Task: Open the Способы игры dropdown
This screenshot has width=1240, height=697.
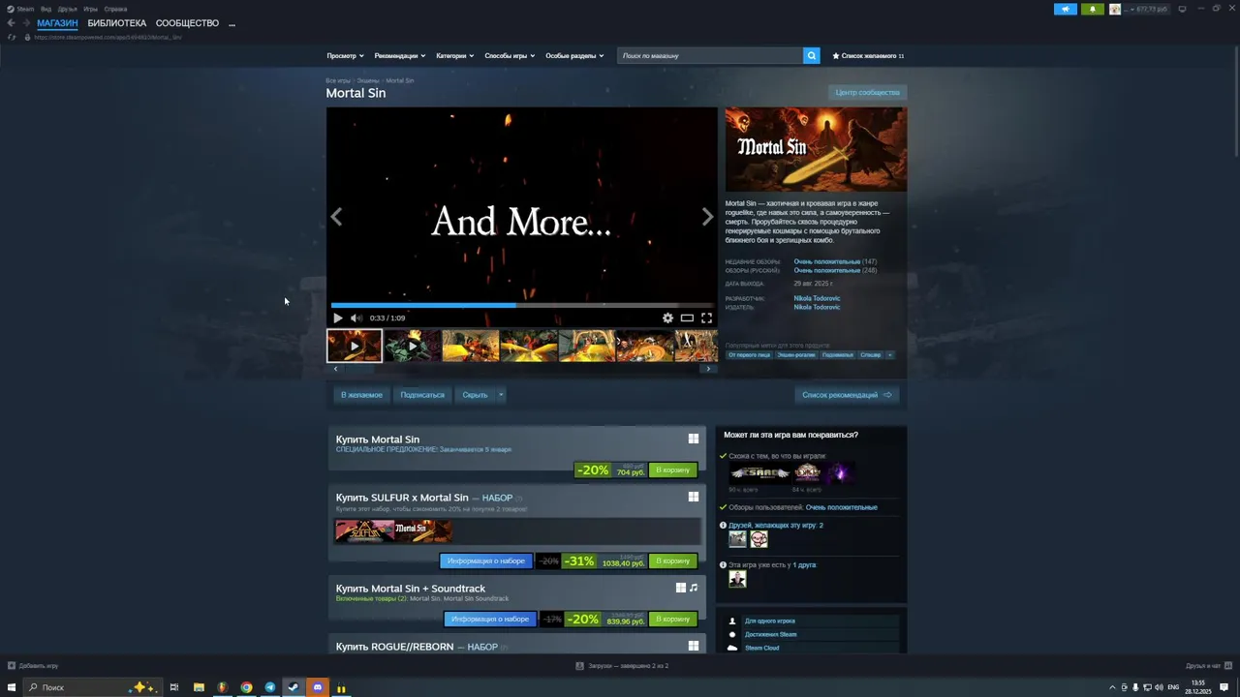Action: pyautogui.click(x=510, y=55)
